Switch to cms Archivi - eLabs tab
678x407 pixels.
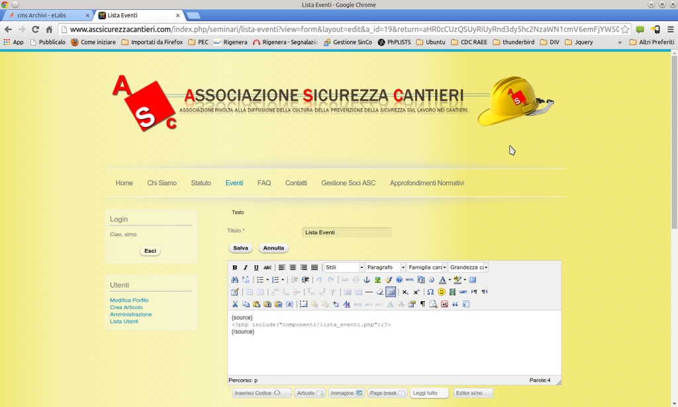click(x=48, y=15)
